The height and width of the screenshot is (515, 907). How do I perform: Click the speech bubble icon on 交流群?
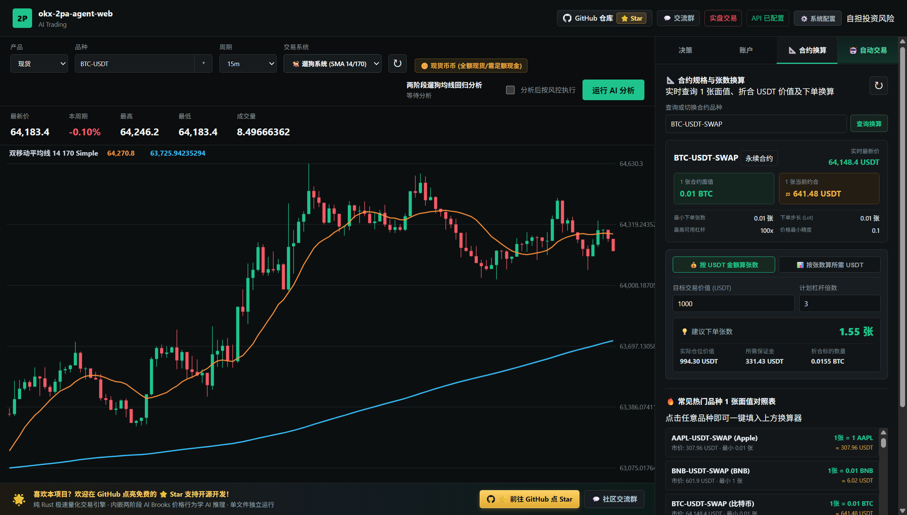(x=667, y=18)
